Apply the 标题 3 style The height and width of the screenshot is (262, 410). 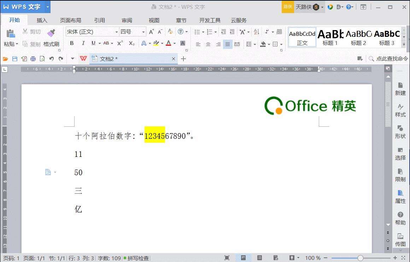click(x=387, y=38)
